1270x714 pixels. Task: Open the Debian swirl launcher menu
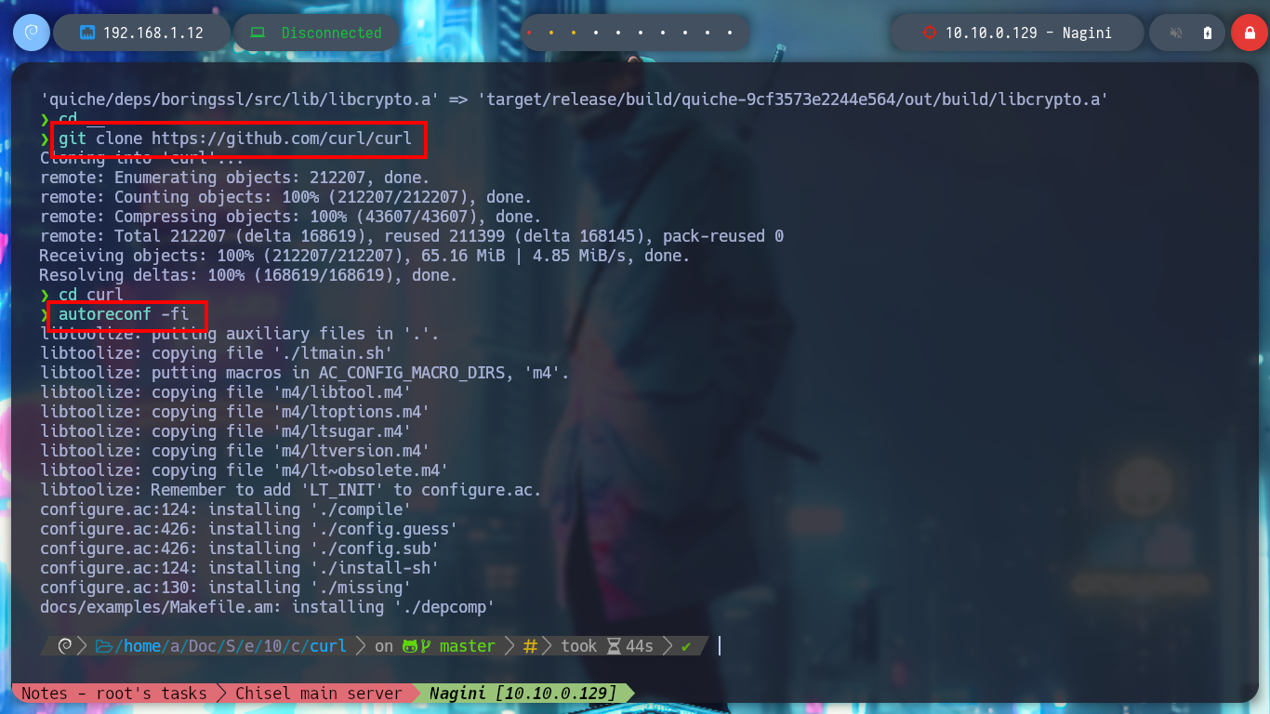coord(31,33)
